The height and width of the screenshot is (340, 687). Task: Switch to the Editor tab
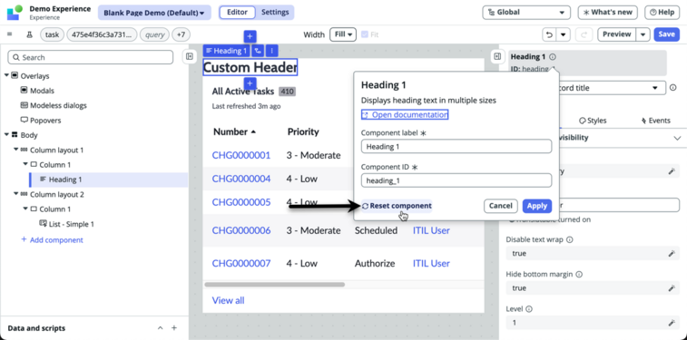coord(236,13)
